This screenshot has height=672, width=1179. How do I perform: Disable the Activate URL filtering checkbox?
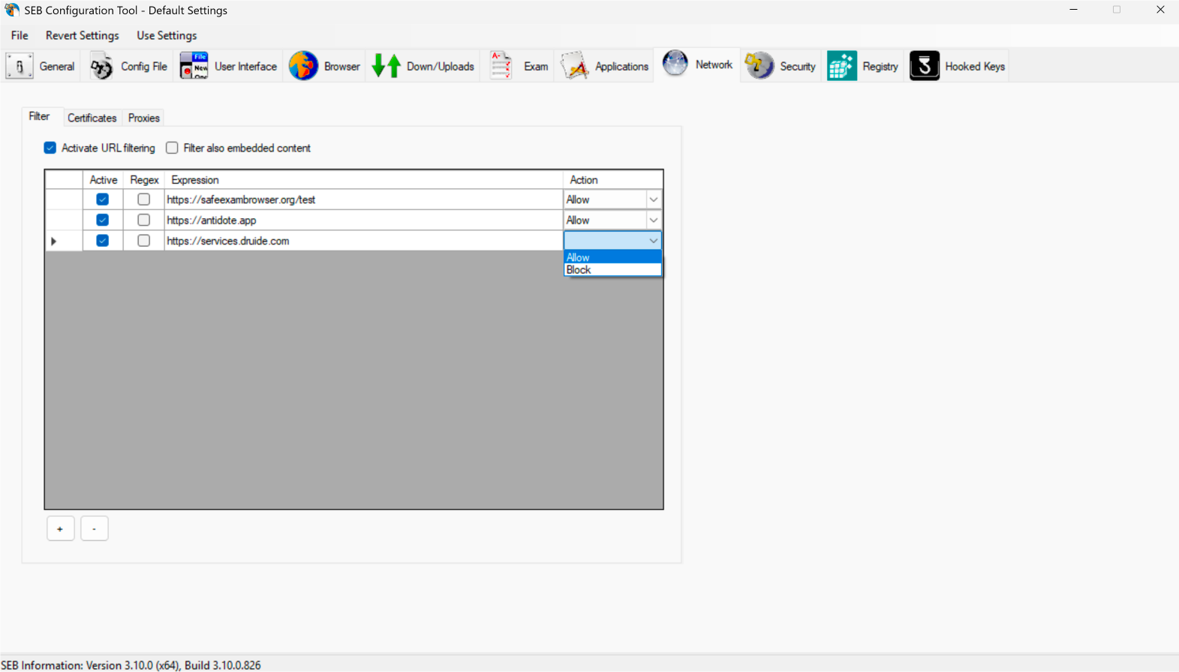(50, 148)
